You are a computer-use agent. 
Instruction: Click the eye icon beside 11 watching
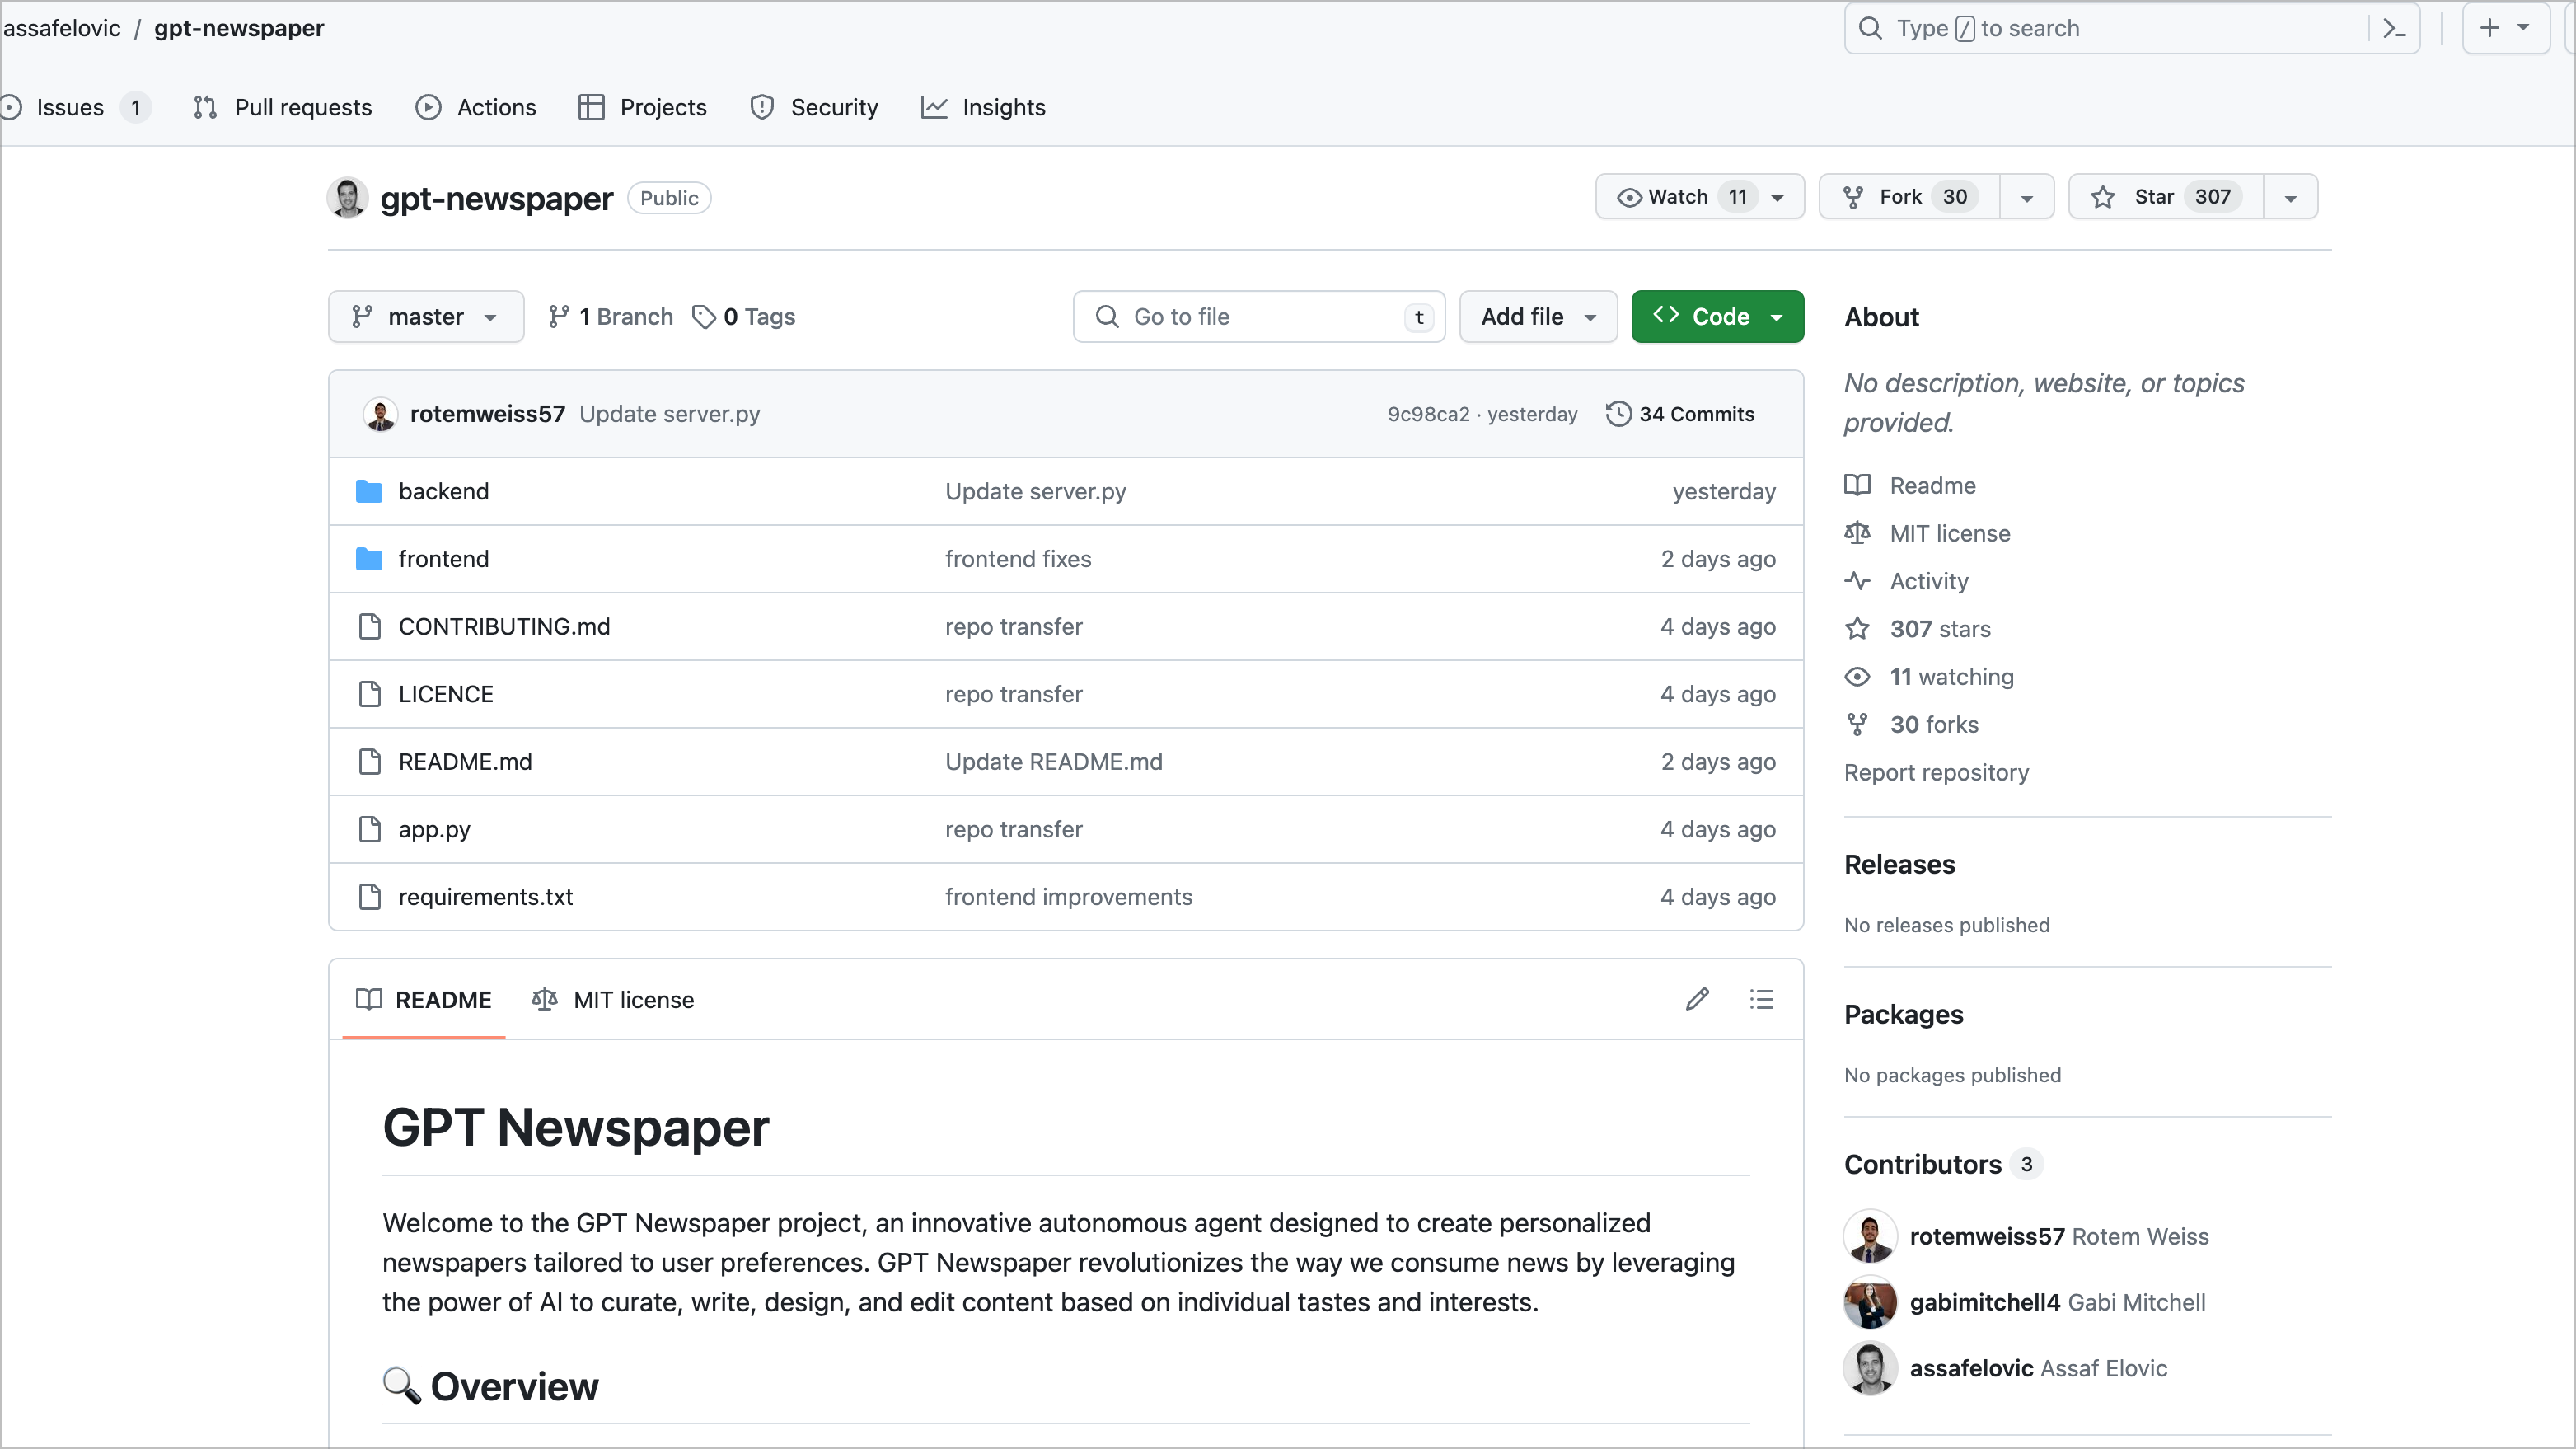(1857, 677)
